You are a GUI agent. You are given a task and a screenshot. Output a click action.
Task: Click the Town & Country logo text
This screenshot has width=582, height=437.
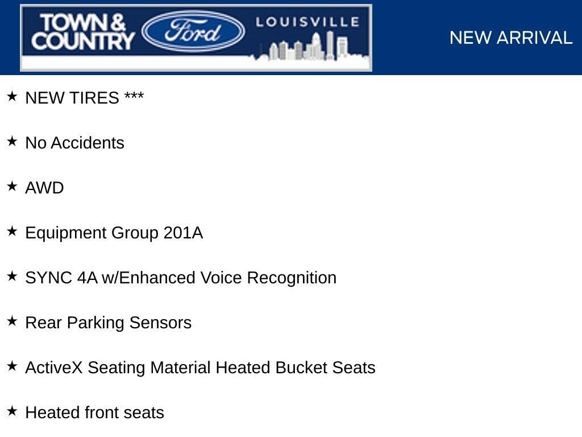[x=83, y=32]
